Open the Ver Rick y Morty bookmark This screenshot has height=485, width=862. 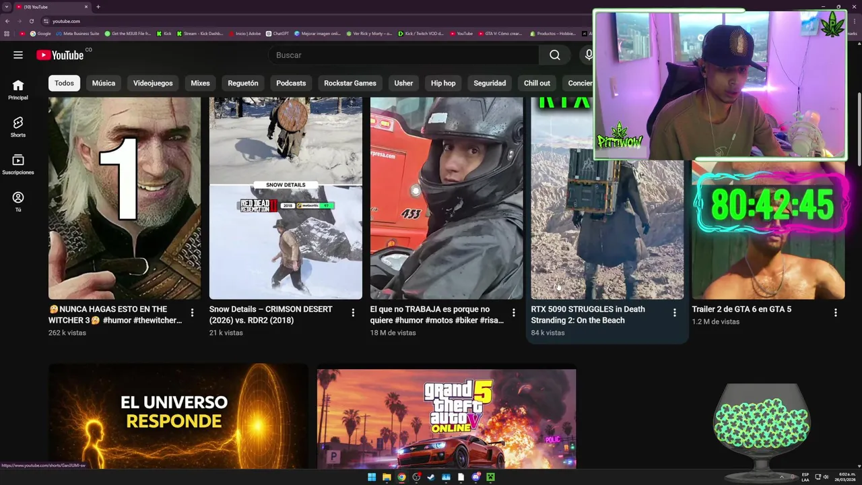coord(369,33)
